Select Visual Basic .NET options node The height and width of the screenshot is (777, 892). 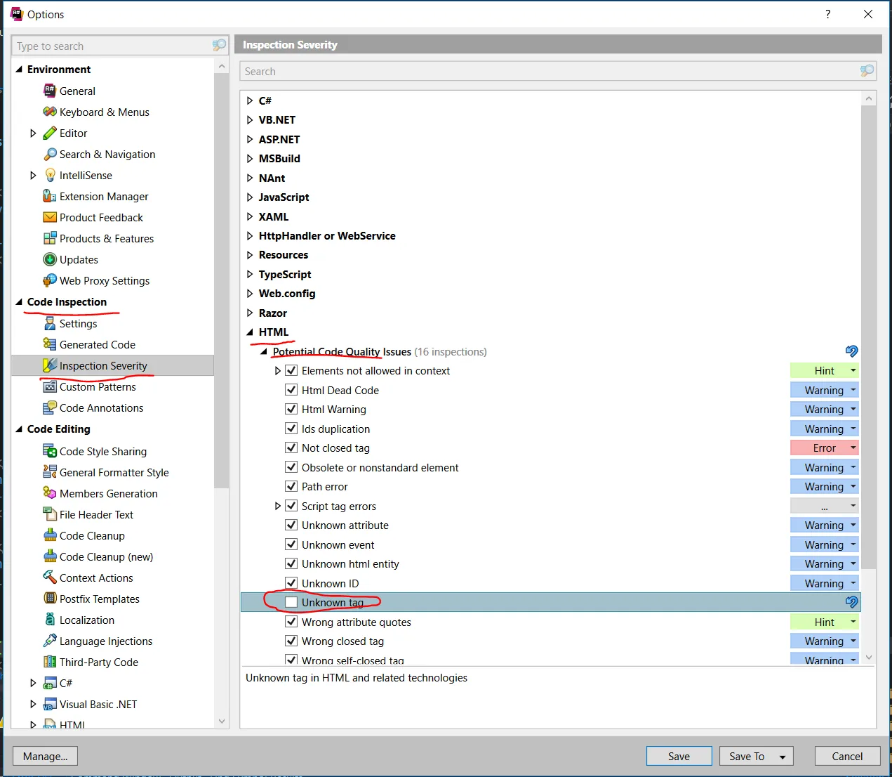98,704
